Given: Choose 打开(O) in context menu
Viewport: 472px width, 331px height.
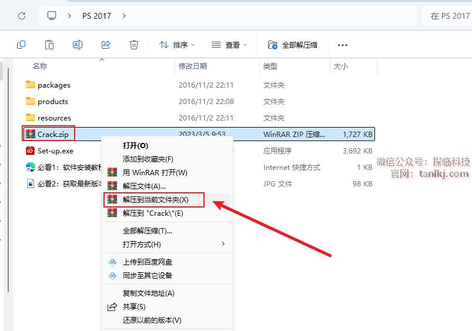Looking at the screenshot, I should (167, 146).
